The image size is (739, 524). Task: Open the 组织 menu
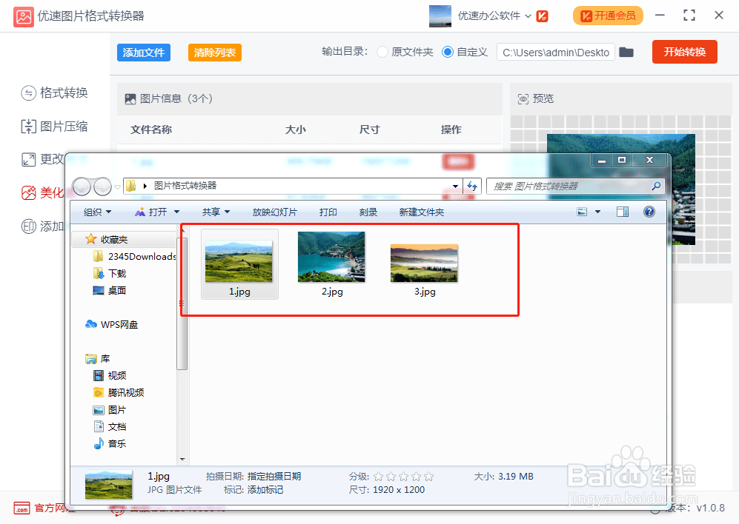(x=97, y=212)
